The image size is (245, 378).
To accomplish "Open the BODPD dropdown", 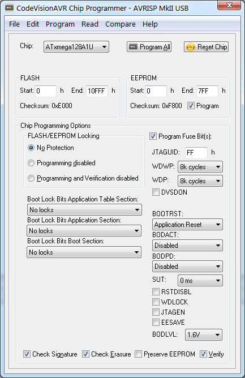I will click(187, 267).
